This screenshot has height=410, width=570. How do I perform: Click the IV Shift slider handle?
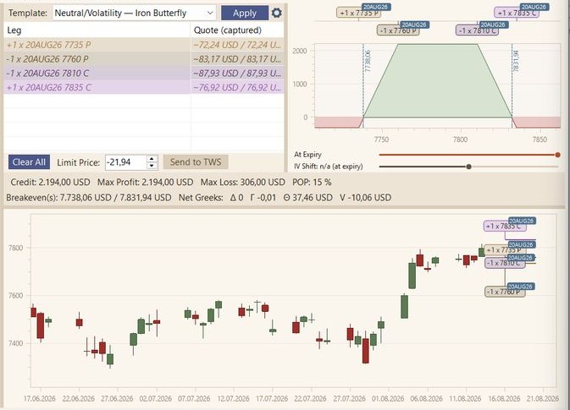(x=469, y=167)
